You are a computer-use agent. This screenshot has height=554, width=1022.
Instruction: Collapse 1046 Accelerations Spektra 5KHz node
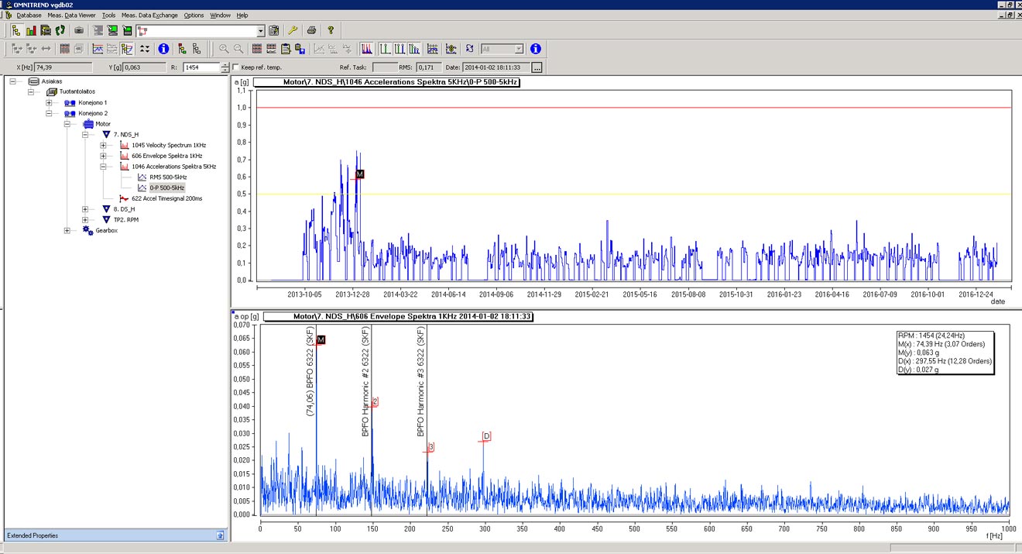(104, 167)
